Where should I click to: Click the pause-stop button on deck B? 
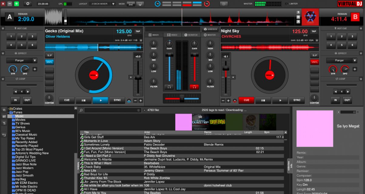[x=263, y=100]
